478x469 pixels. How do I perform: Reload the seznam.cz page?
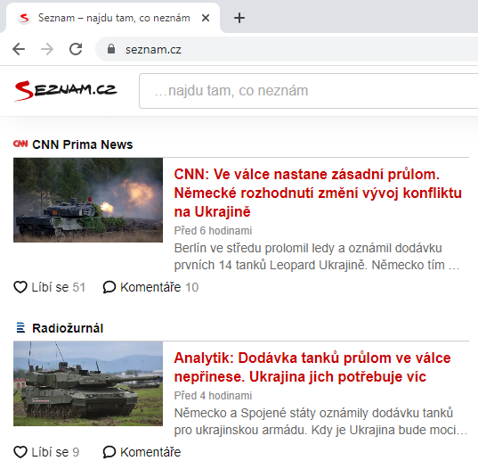[76, 49]
